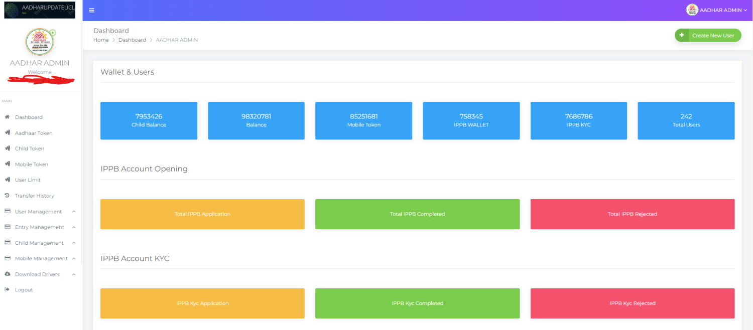The width and height of the screenshot is (753, 330).
Task: Expand the Download Drivers submenu
Action: [74, 274]
